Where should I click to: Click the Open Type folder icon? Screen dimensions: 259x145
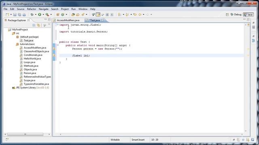coord(73,14)
